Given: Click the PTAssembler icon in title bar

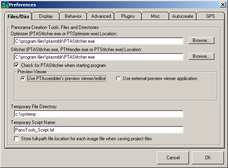Looking at the screenshot, I should tap(5, 5).
